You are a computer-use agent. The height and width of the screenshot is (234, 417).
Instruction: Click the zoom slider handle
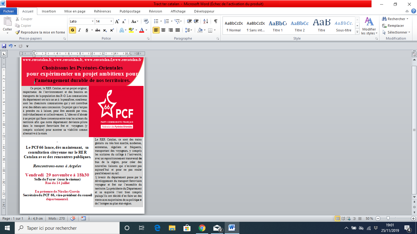pos(388,218)
